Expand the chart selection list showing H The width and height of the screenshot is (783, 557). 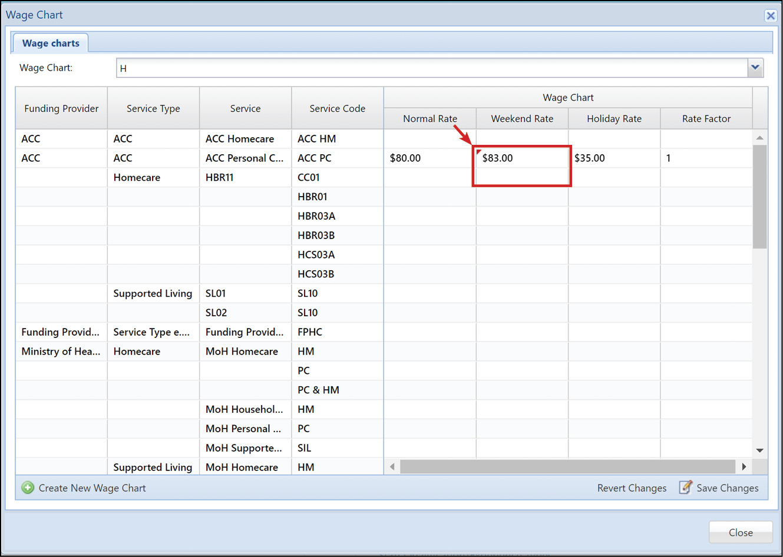point(755,67)
